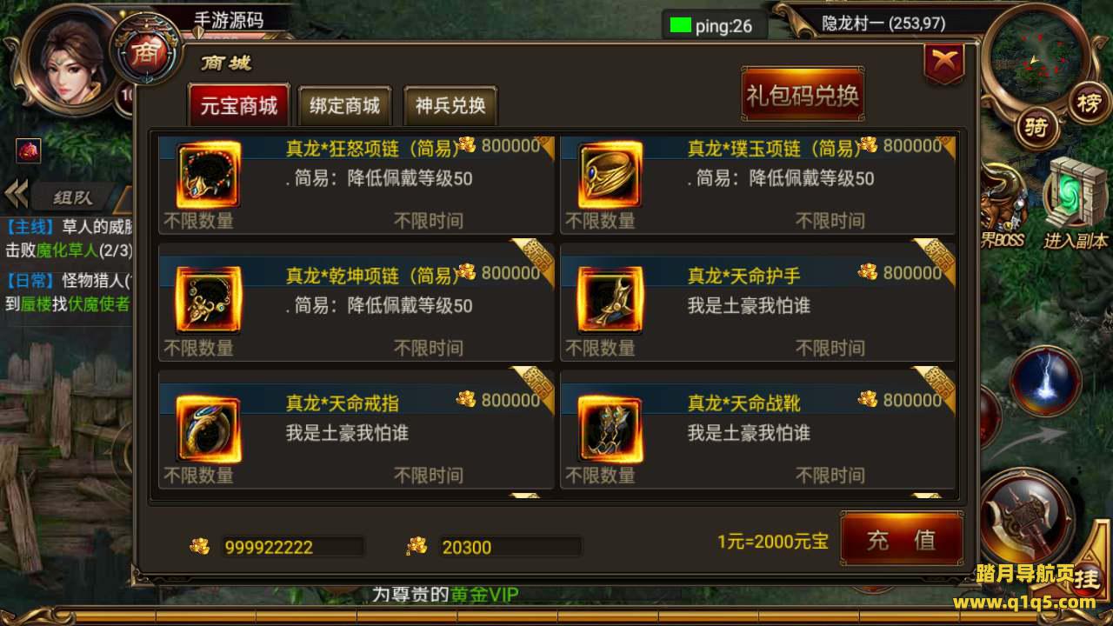Switch to the 神兵兑换 tab

450,107
